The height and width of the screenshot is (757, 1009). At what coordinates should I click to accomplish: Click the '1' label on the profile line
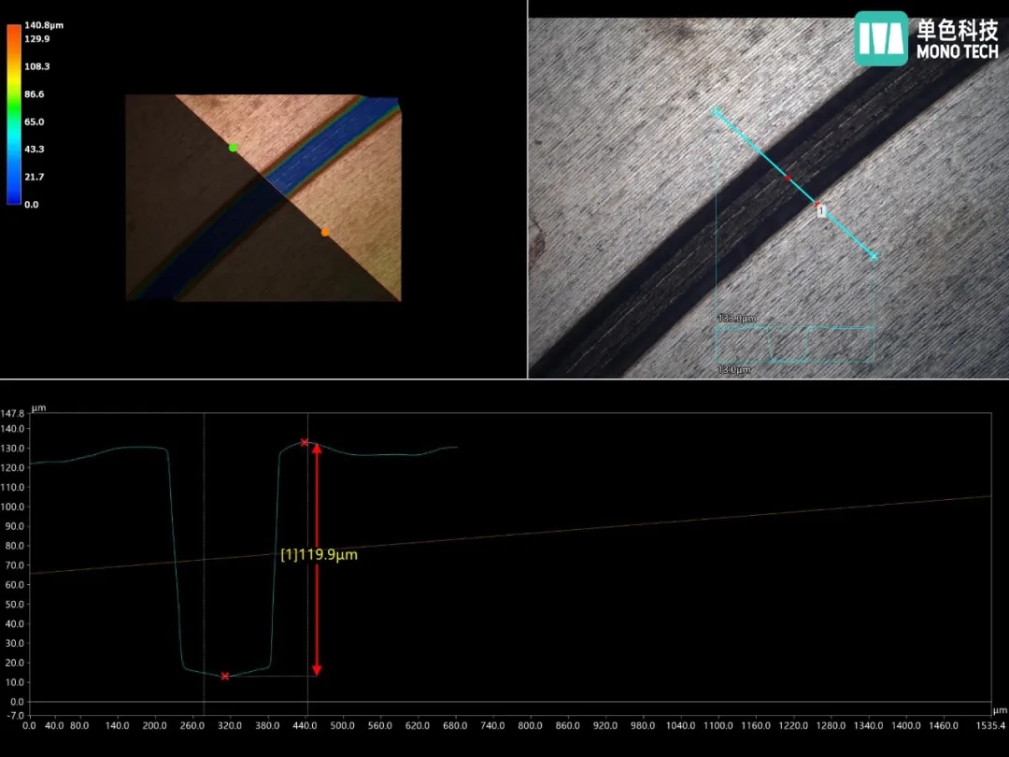click(821, 211)
